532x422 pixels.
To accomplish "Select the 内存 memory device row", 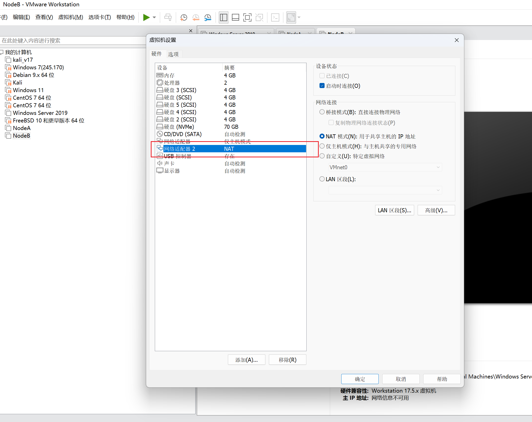I will 231,75.
